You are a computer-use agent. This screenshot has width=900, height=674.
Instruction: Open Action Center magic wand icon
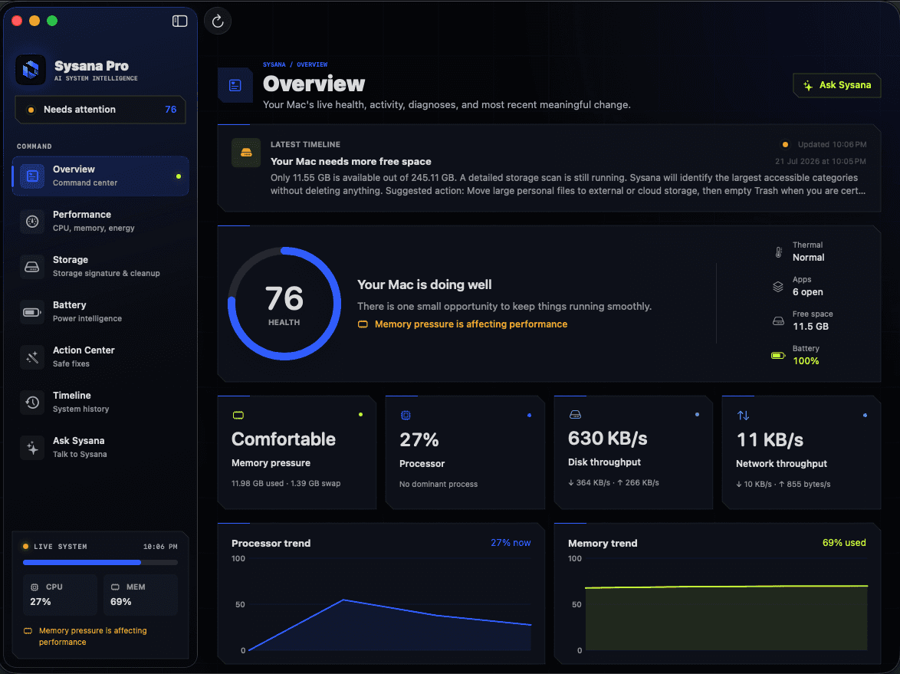coord(32,357)
